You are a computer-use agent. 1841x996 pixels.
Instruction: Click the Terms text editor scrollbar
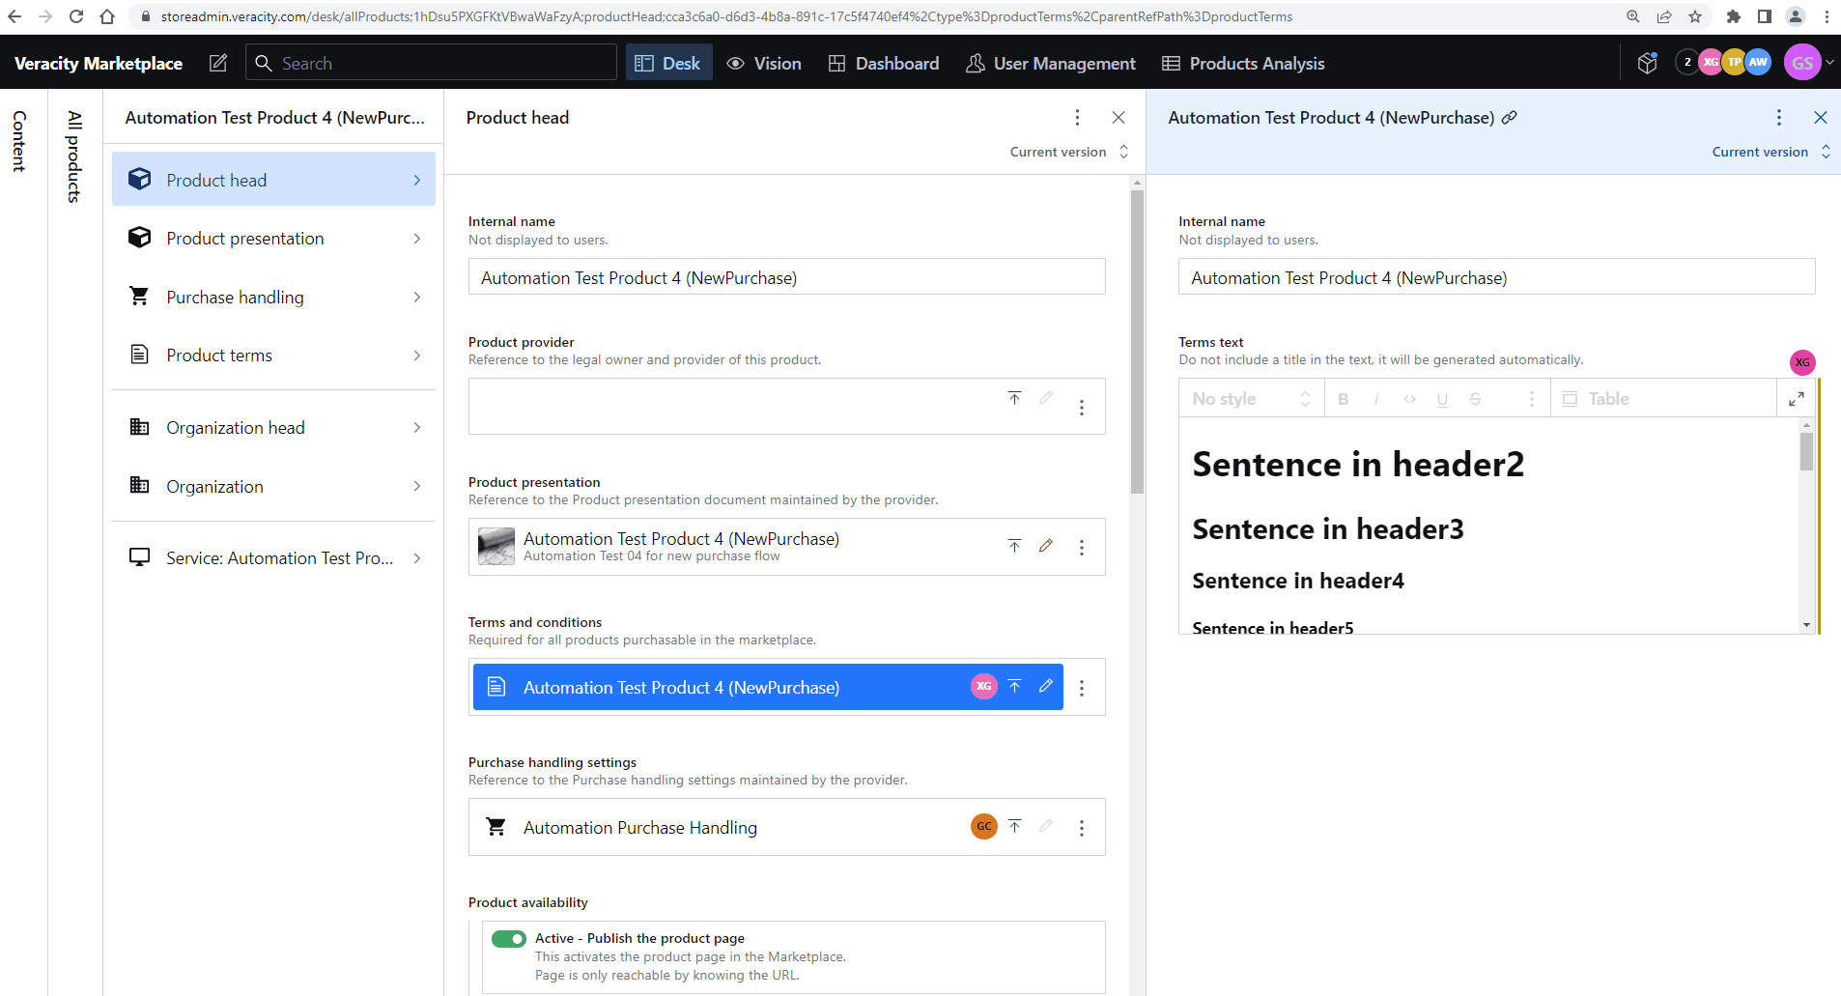[1806, 451]
